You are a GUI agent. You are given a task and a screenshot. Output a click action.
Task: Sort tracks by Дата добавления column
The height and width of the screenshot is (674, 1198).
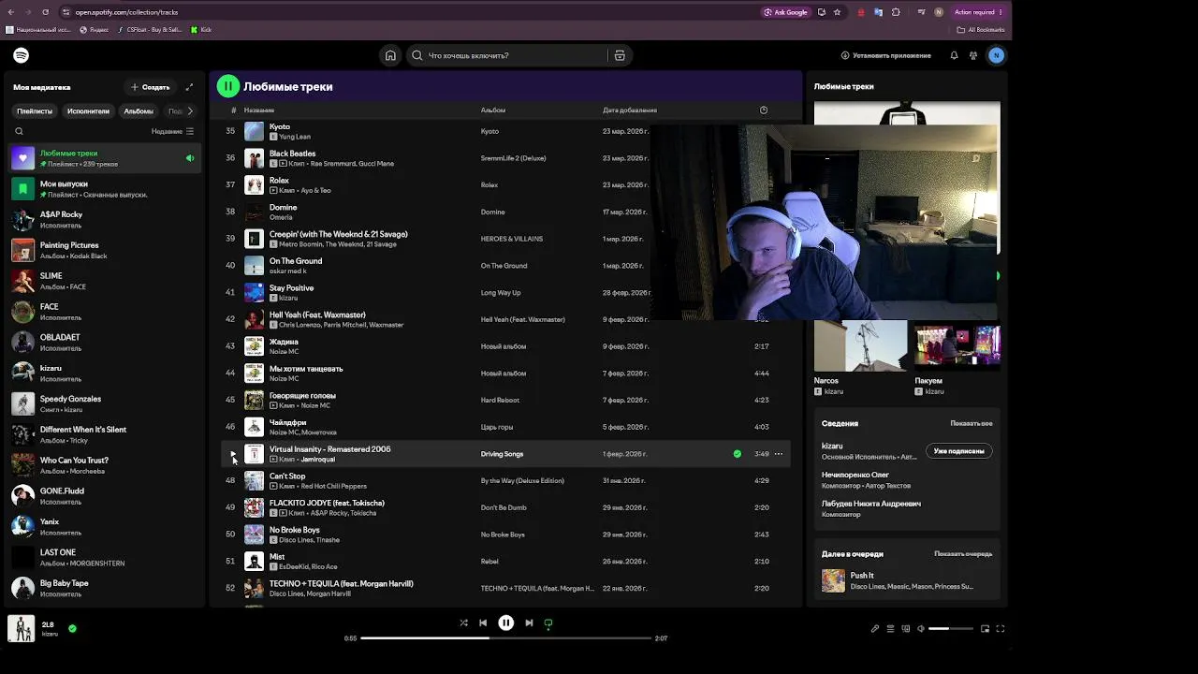(x=630, y=110)
